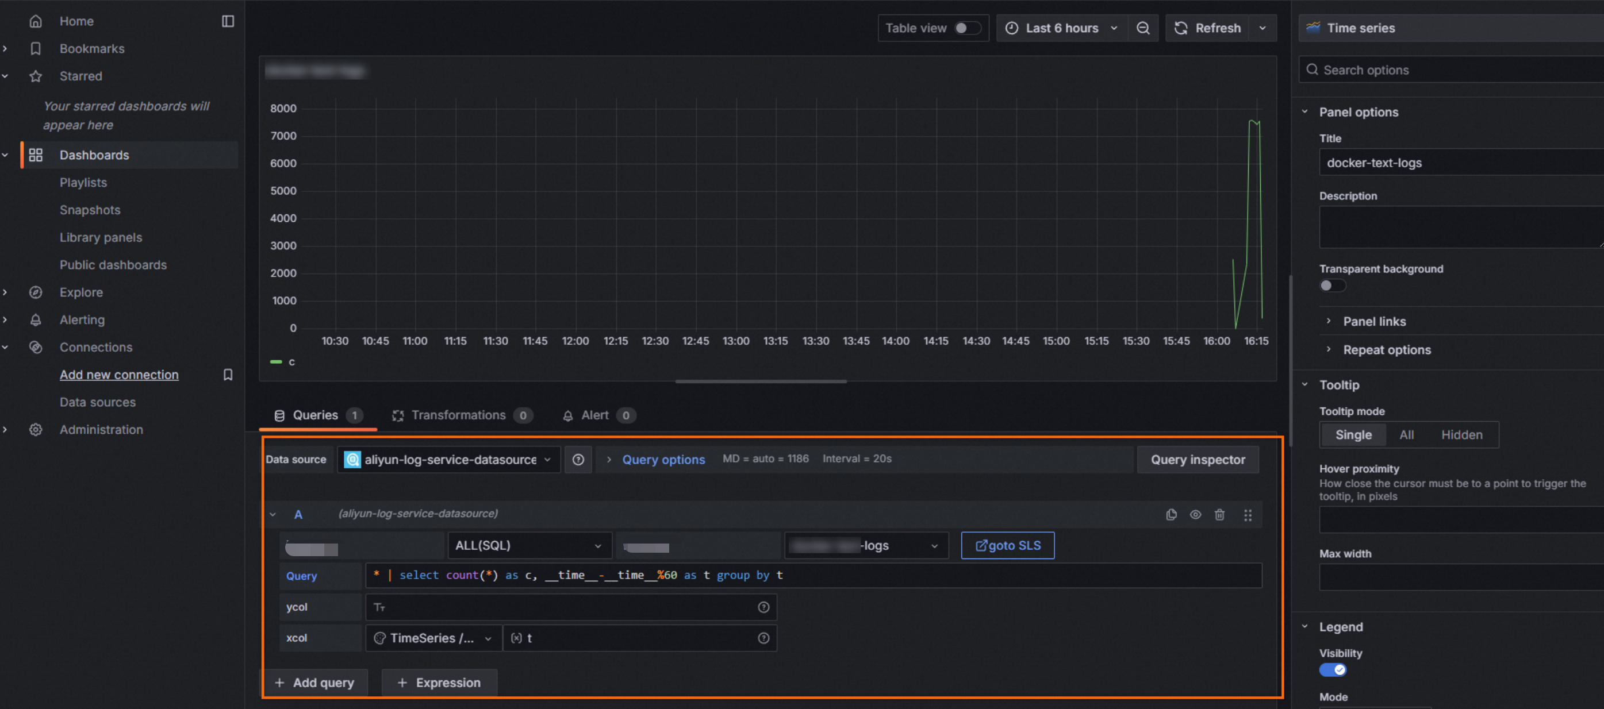Click the Bookmarks icon

tap(36, 49)
